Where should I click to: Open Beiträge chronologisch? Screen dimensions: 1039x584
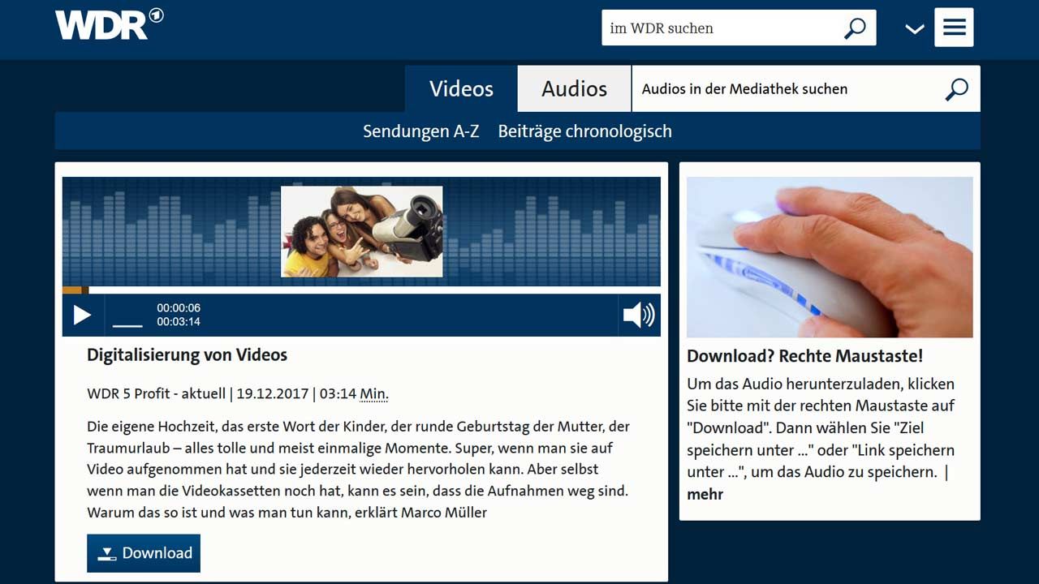pyautogui.click(x=584, y=131)
